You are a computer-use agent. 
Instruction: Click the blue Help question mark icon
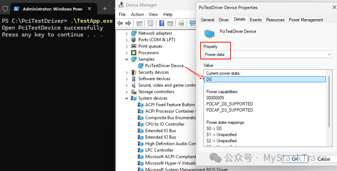click(x=162, y=23)
